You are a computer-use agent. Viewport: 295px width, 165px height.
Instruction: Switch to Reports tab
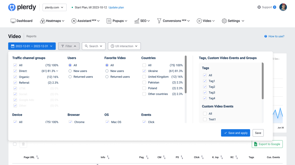click(31, 36)
